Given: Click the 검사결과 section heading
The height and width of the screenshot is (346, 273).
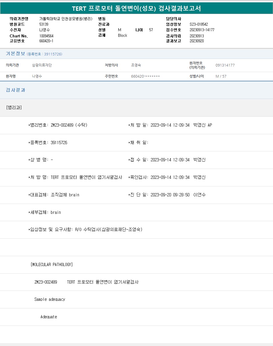Looking at the screenshot, I should (x=15, y=90).
